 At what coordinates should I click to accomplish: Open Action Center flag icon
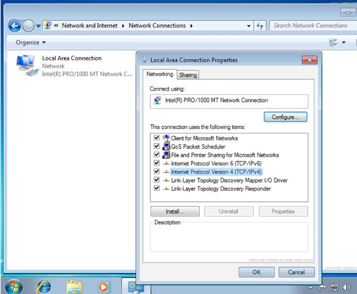pos(322,288)
